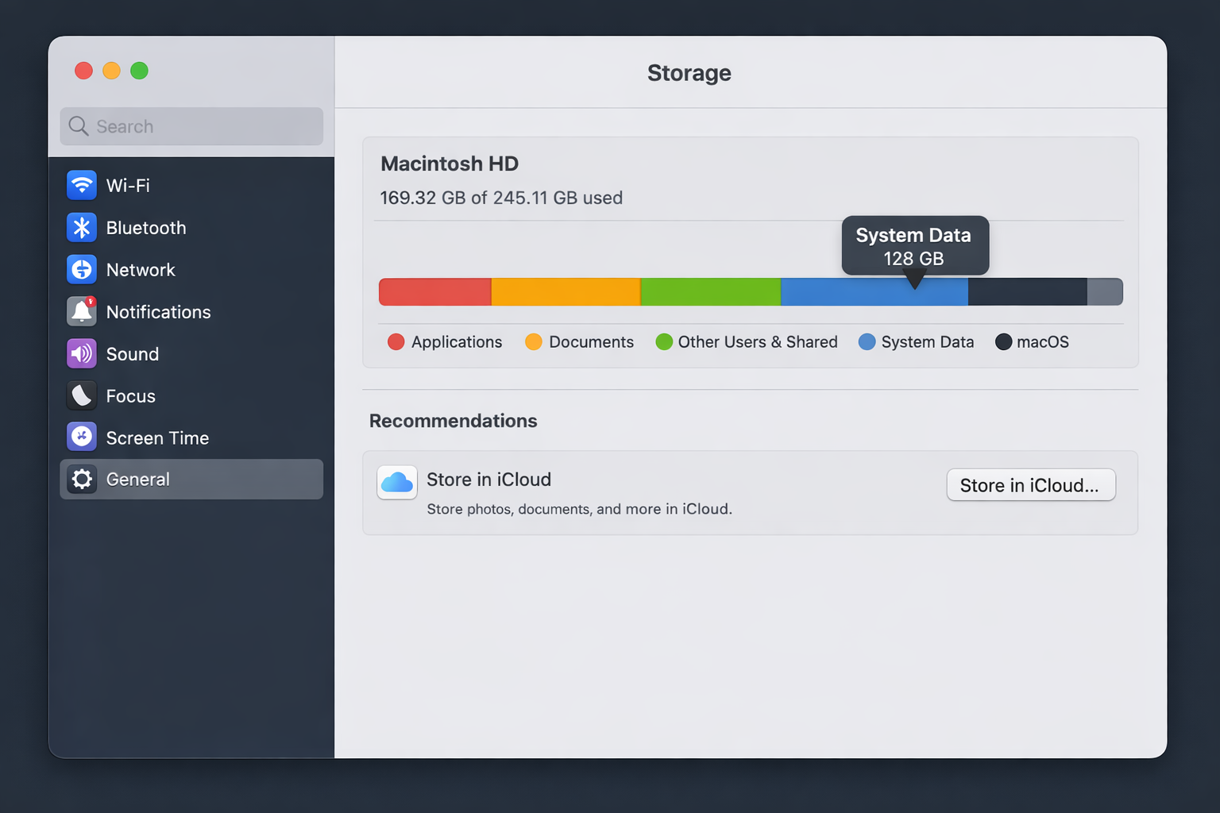Click the search magnifier icon
The height and width of the screenshot is (813, 1220).
(78, 126)
